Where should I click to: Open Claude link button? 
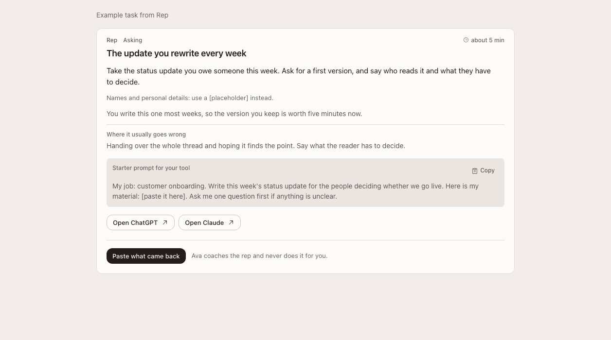pos(210,222)
